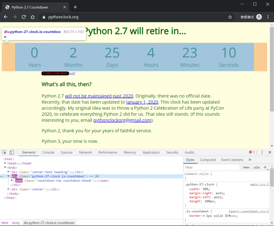Screen dimensions: 274x226
Task: Open jquery.countdown.css:2 source link
Action: (249, 211)
